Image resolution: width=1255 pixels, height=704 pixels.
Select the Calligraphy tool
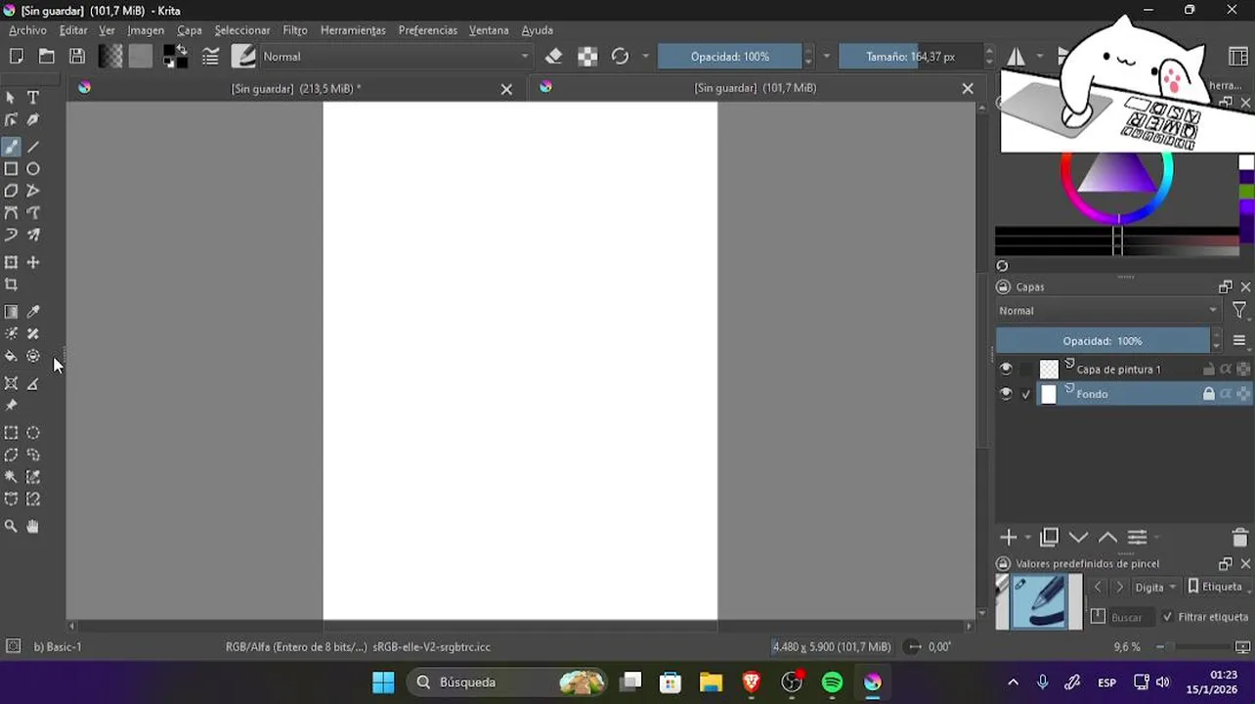(33, 119)
